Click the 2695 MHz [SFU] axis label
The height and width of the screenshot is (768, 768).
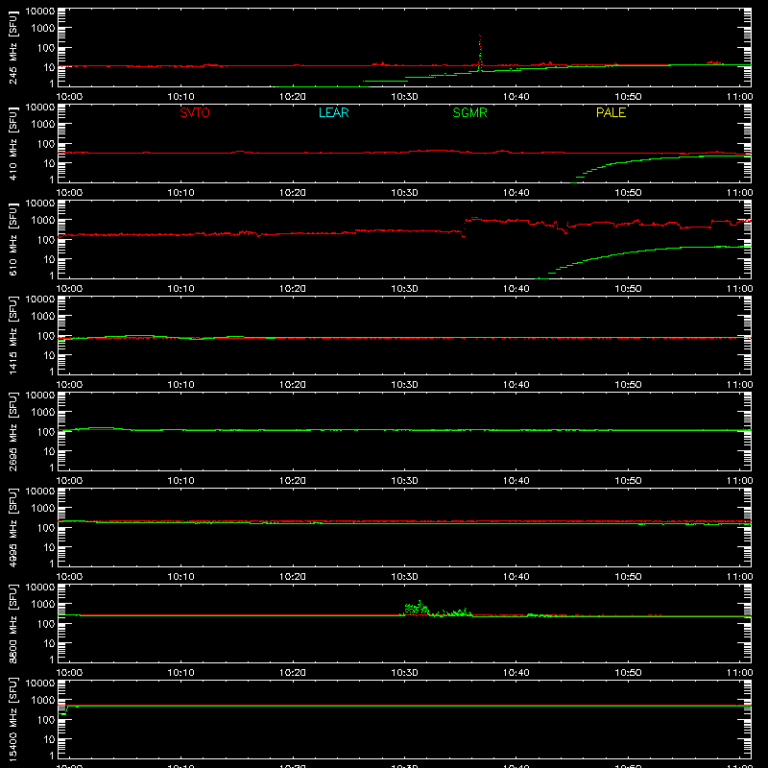12,432
